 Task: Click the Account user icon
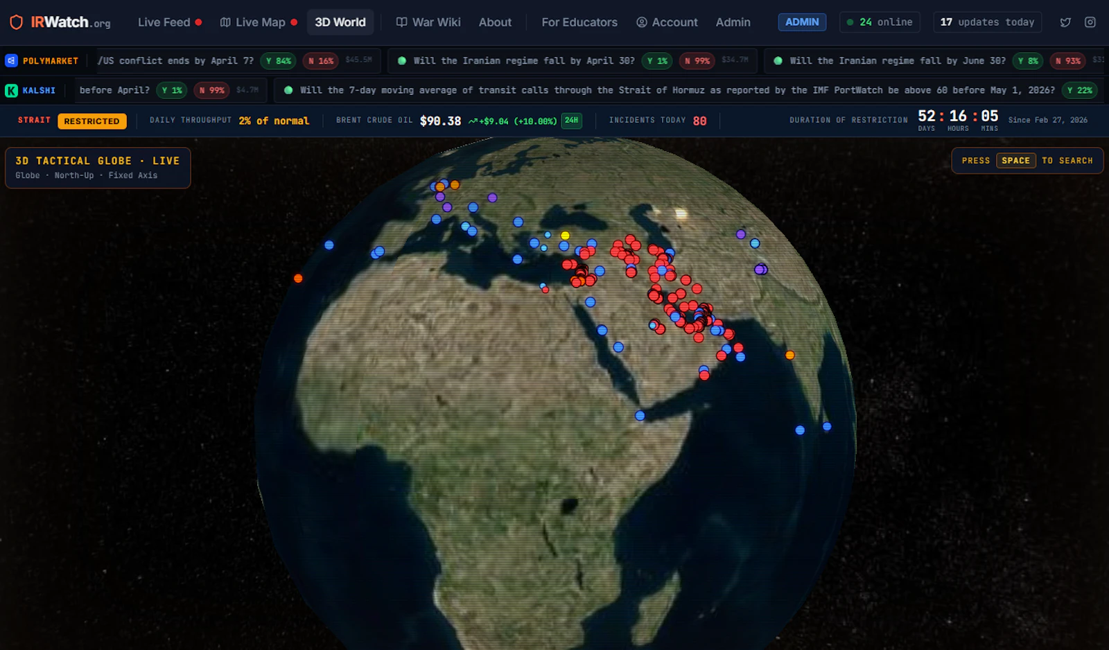click(x=642, y=22)
